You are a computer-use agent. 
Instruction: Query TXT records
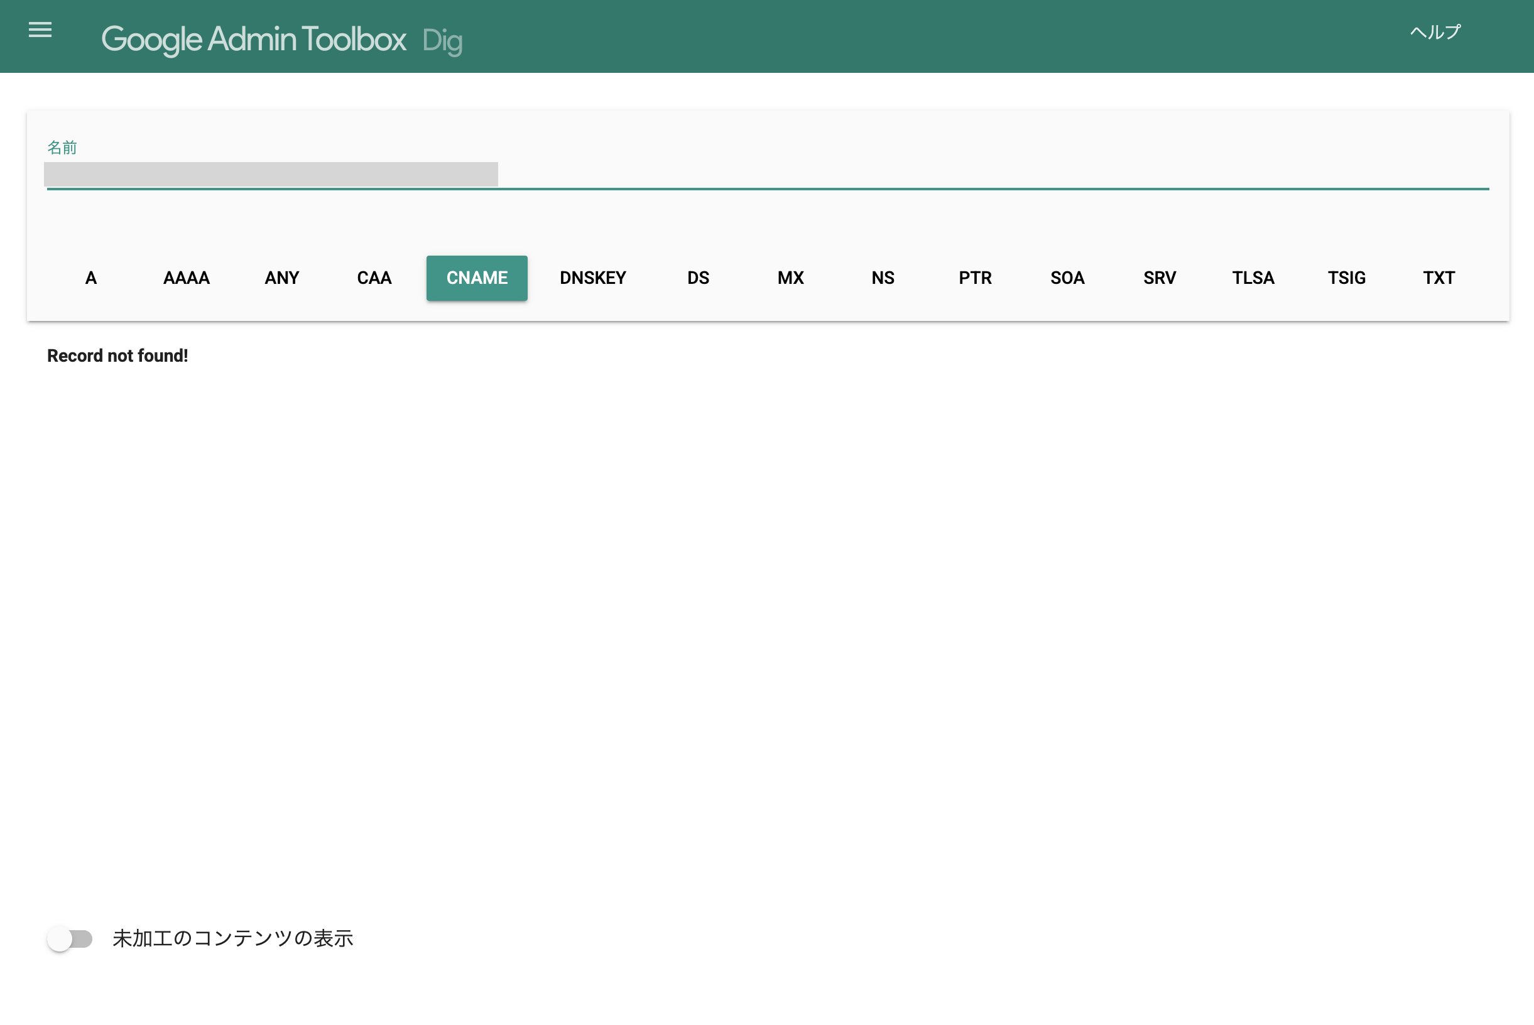[x=1439, y=278]
